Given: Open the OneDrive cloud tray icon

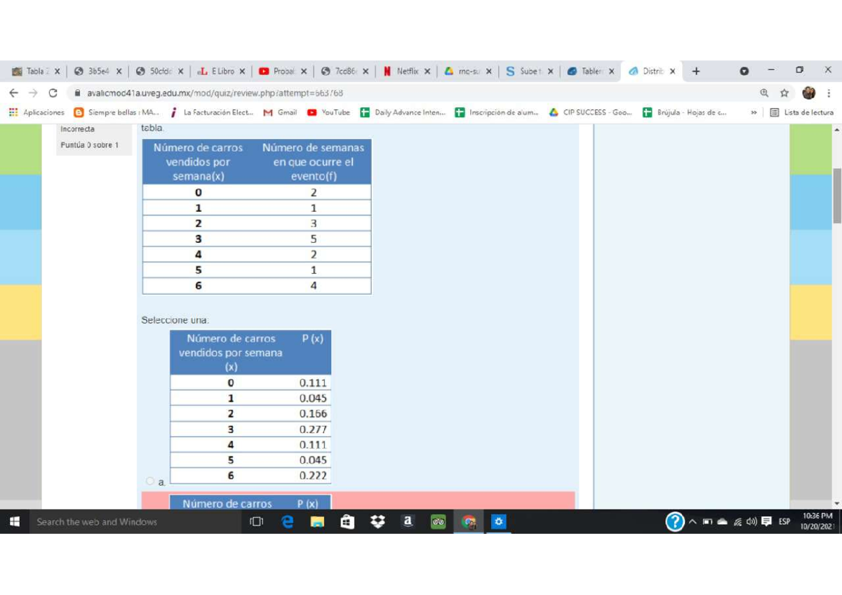Looking at the screenshot, I should tap(723, 522).
